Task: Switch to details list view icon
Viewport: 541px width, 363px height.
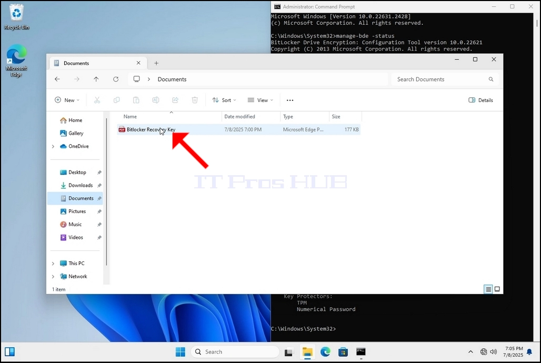Action: coord(488,289)
